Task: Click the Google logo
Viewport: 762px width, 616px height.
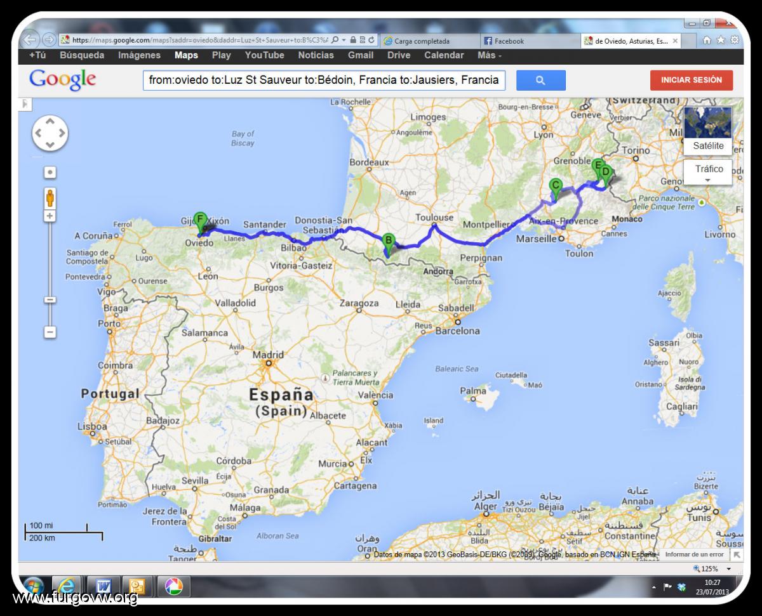Action: (x=62, y=80)
